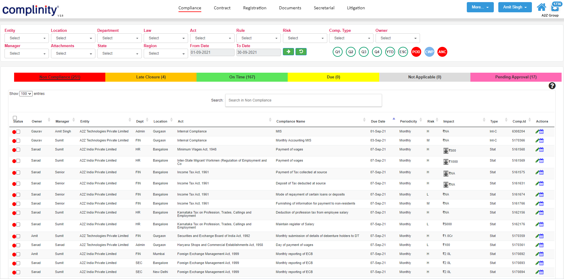Click the ANC filter icon
This screenshot has height=279, width=564.
[x=442, y=52]
